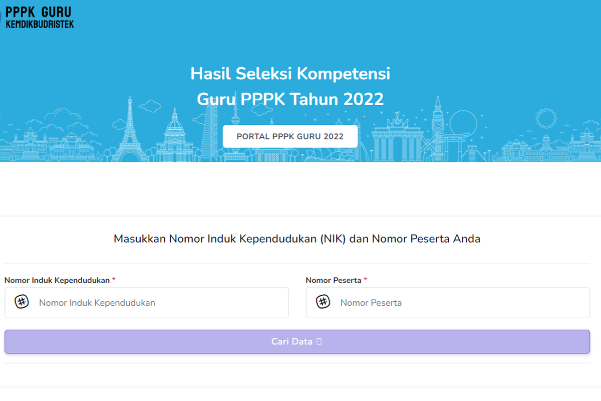Viewport: 601px width, 401px height.
Task: Click the PPPK Guru Kemdikbudristek logo
Action: click(40, 17)
